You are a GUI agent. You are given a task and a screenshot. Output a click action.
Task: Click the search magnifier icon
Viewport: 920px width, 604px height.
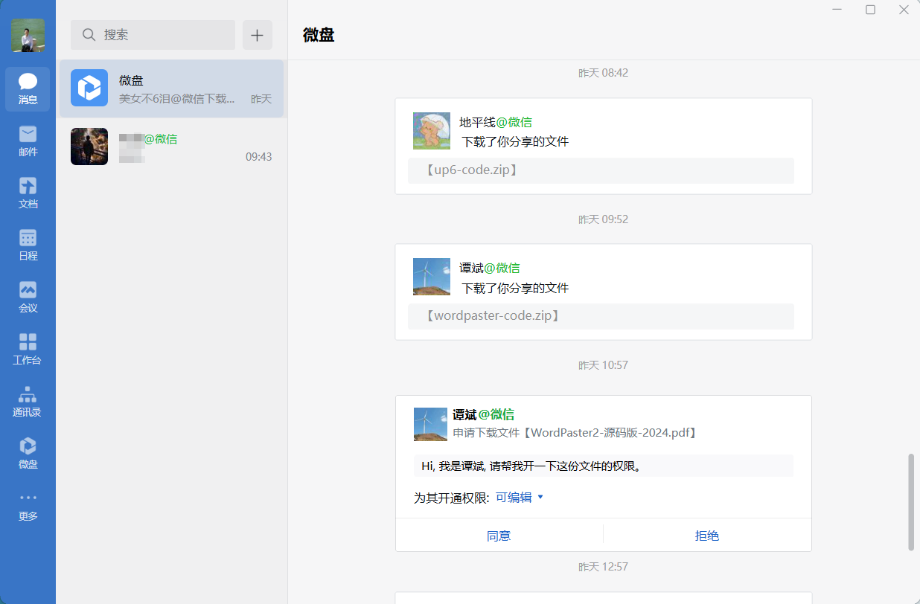pyautogui.click(x=89, y=35)
